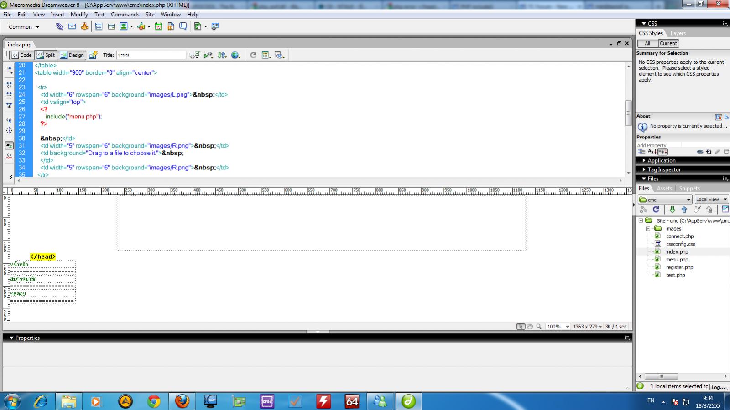Insert an Email Link from the Common toolbar
730x410 pixels.
coord(72,26)
